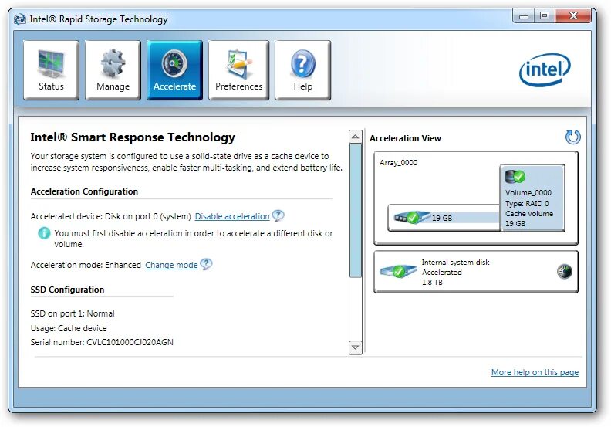Click the Intel logo
Screen dimensions: 611x427
(x=545, y=69)
